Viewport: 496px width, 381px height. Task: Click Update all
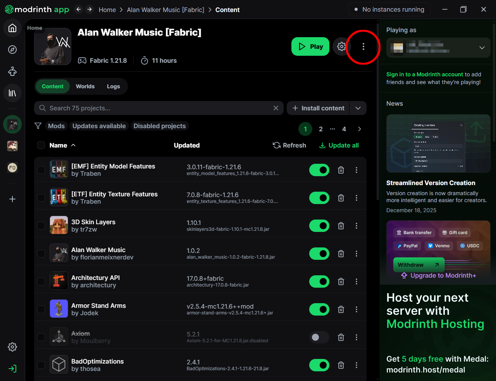tap(339, 145)
